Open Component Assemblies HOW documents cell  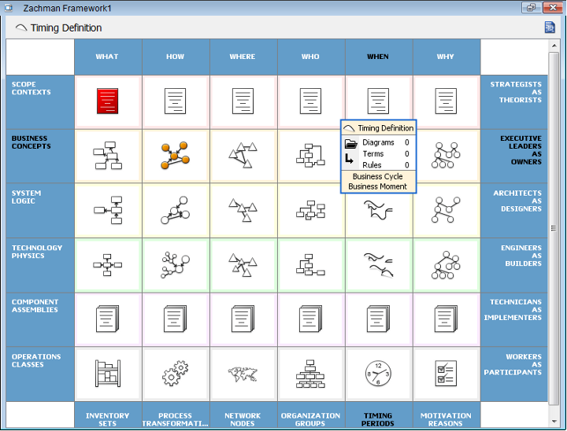point(175,319)
